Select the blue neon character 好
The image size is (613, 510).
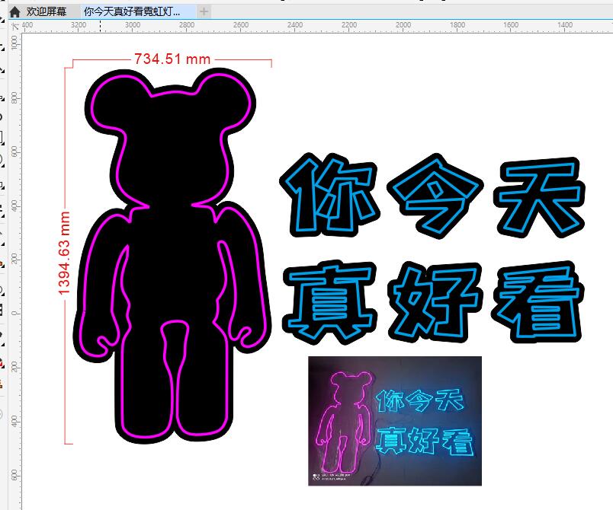coord(435,302)
